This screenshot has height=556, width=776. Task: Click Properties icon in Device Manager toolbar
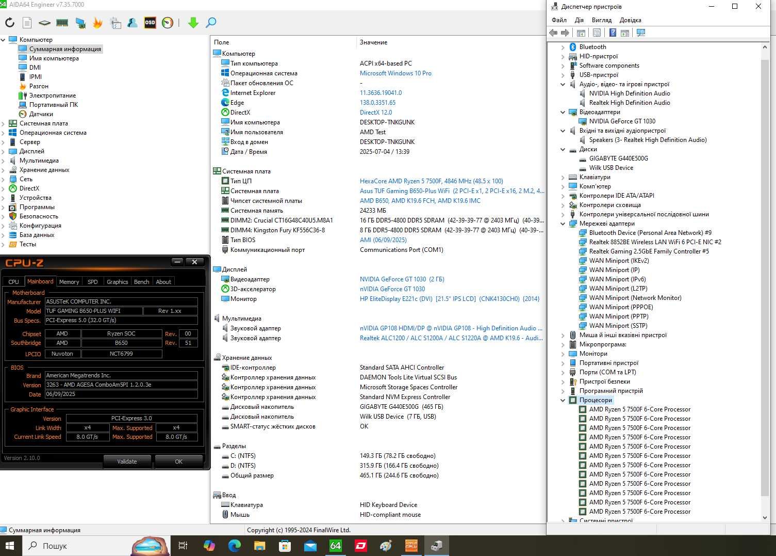[597, 33]
